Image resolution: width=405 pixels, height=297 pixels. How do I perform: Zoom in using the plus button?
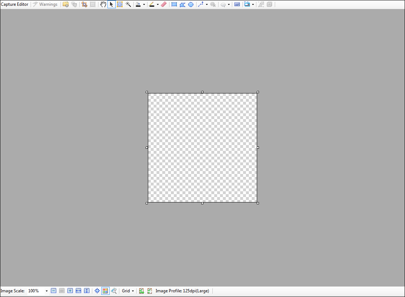coord(70,291)
